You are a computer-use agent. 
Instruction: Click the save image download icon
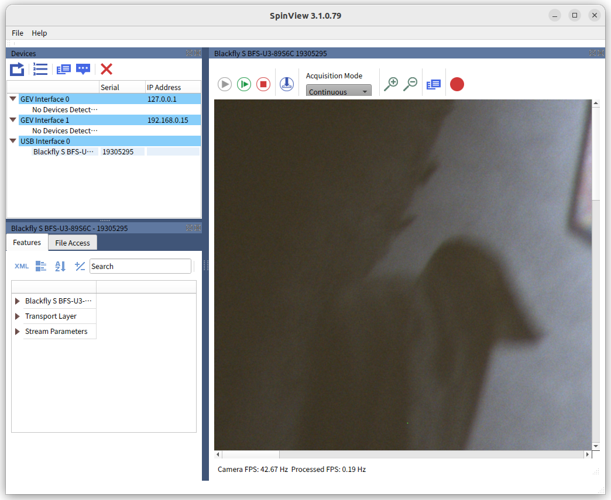286,84
